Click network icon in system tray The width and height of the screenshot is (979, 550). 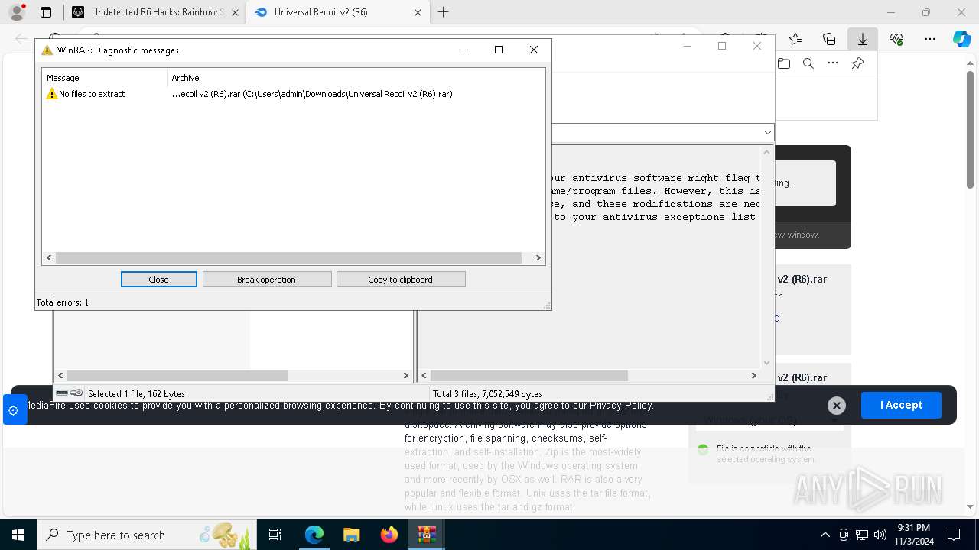[862, 535]
